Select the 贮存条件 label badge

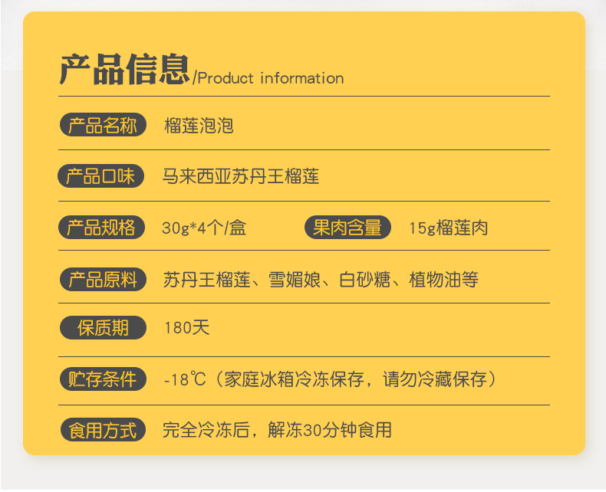[103, 379]
